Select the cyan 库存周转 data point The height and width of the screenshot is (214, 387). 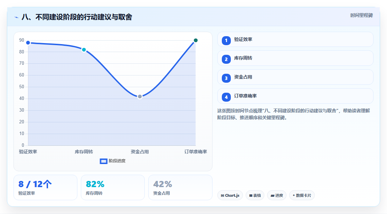coord(84,50)
